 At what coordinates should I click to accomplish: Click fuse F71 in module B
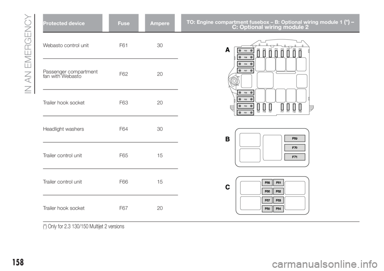coord(294,157)
